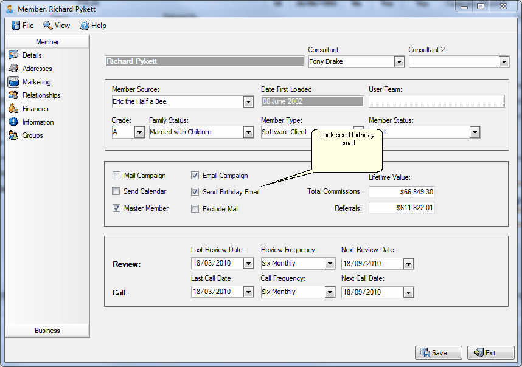Screen dimensions: 522x367
Task: Click the User Team input field
Action: point(436,101)
